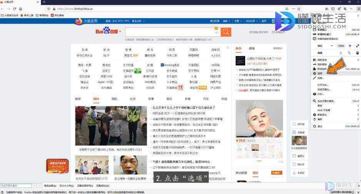Choose 另存页面为 from the menu
Image resolution: width=361 pixels, height=194 pixels.
tap(336, 90)
